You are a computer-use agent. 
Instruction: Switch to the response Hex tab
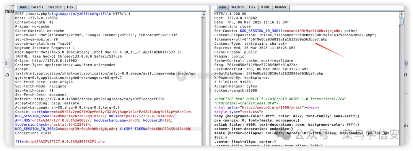pos(252,7)
